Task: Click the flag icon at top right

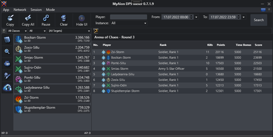Action: point(263,10)
